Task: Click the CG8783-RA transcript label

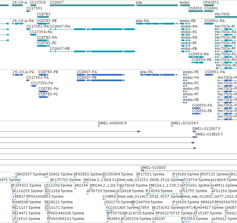Action: (47, 38)
